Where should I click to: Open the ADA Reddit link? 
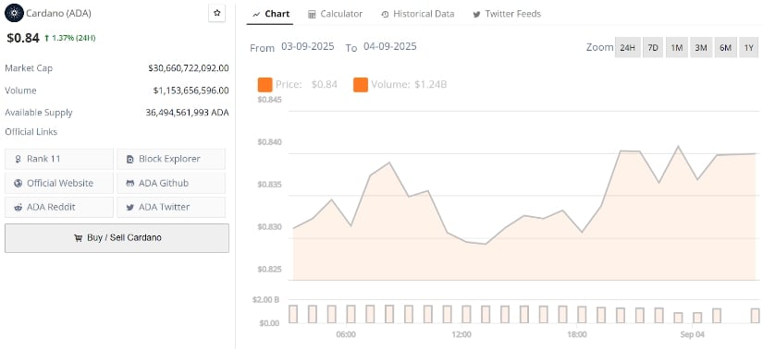[x=59, y=207]
